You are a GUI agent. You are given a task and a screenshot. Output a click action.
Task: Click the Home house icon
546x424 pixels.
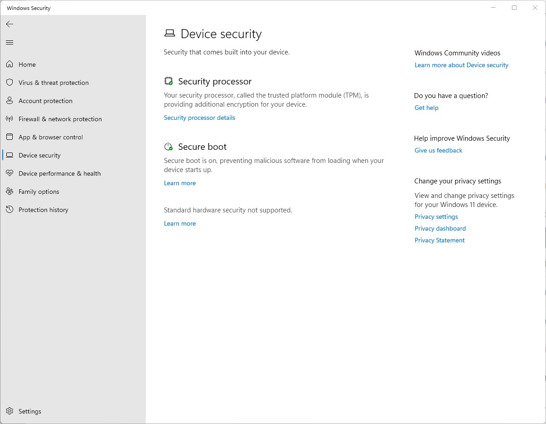point(10,64)
